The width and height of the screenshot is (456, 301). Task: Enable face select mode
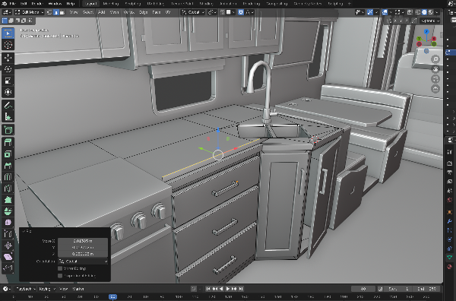(x=62, y=12)
